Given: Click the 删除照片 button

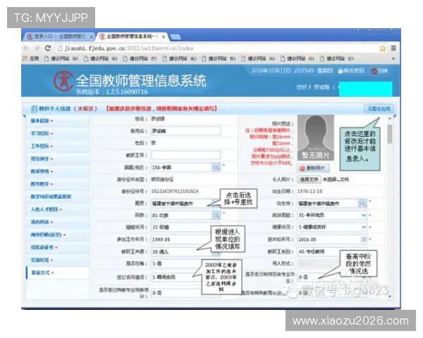Looking at the screenshot, I should pos(314,168).
